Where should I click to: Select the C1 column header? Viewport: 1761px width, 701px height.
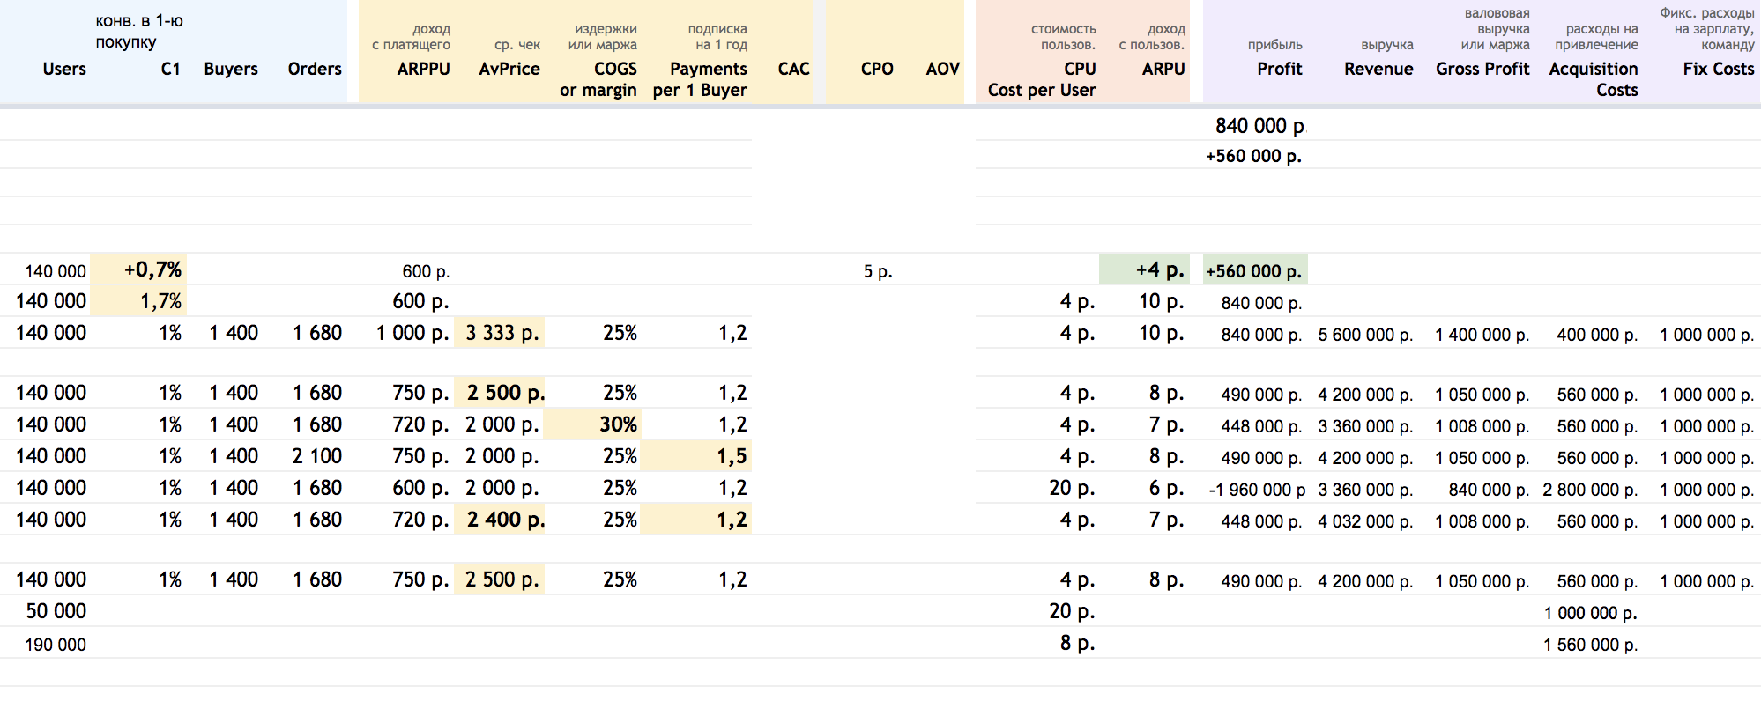(x=171, y=69)
